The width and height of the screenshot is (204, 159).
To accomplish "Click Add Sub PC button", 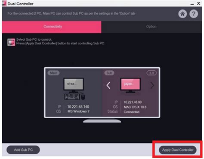I will (x=23, y=150).
